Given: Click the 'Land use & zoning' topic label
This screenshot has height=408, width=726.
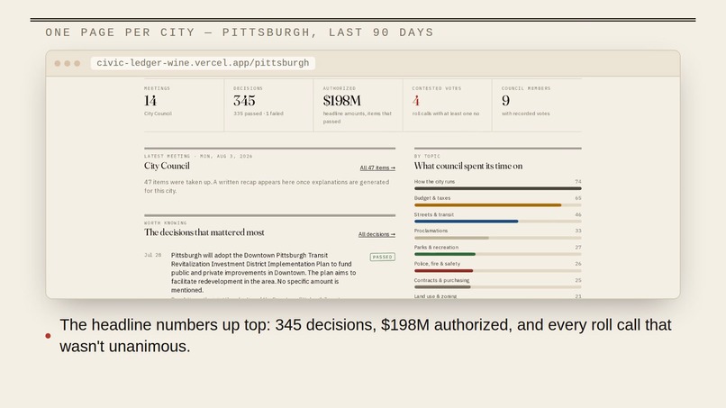Looking at the screenshot, I should (435, 296).
